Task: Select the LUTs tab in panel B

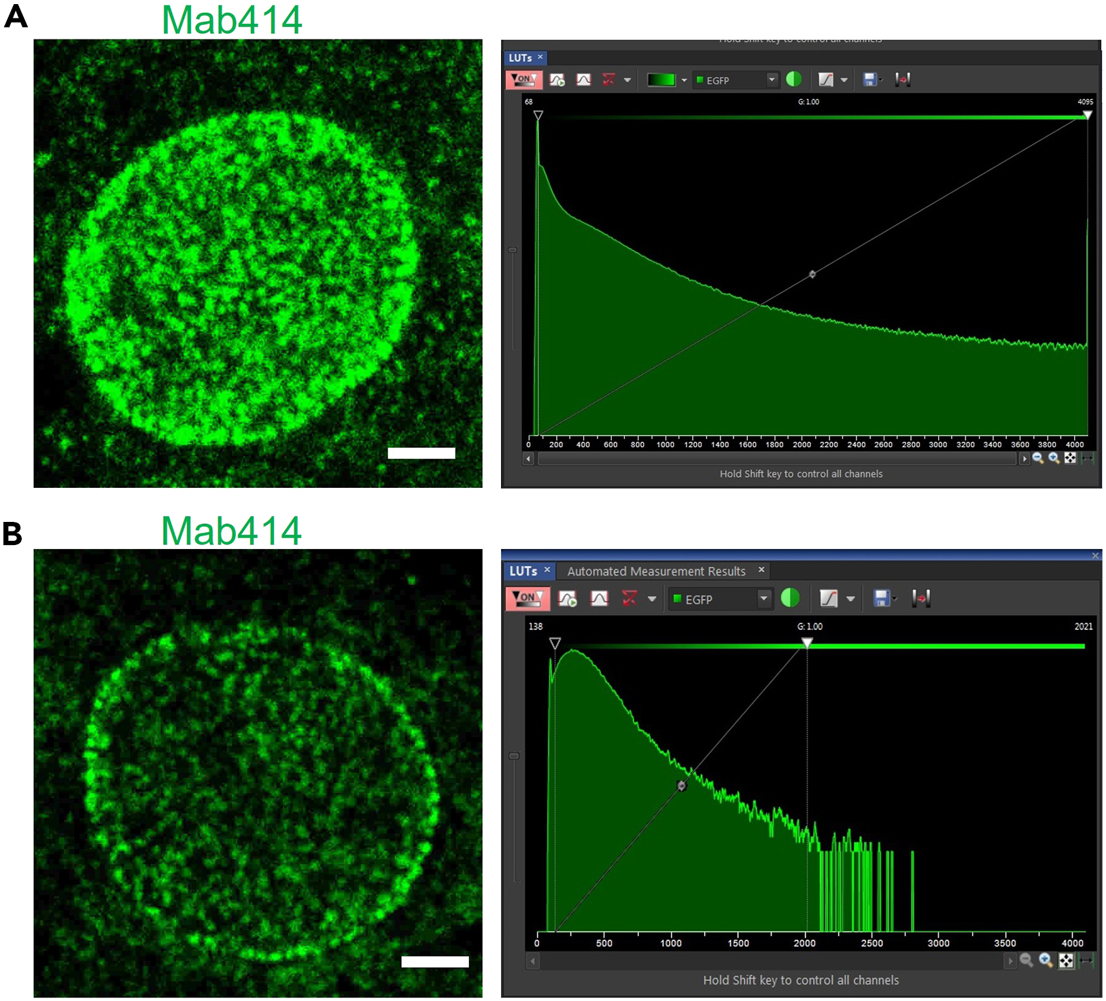Action: point(523,571)
